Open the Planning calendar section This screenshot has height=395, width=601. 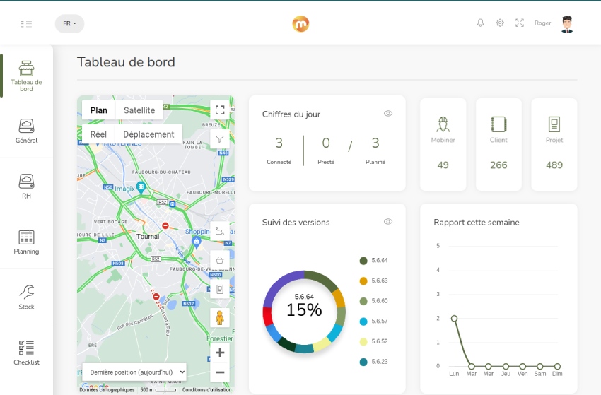pyautogui.click(x=26, y=242)
